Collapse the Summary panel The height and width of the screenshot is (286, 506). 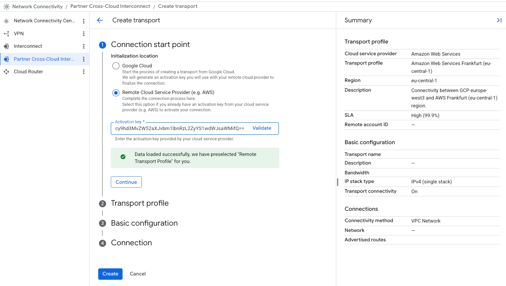(x=499, y=20)
